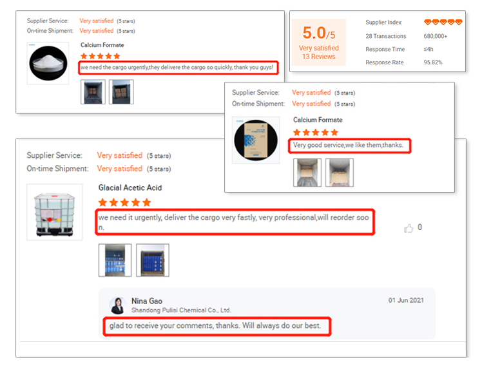The width and height of the screenshot is (482, 371).
Task: View second cargo photo in top review
Action: tap(121, 92)
